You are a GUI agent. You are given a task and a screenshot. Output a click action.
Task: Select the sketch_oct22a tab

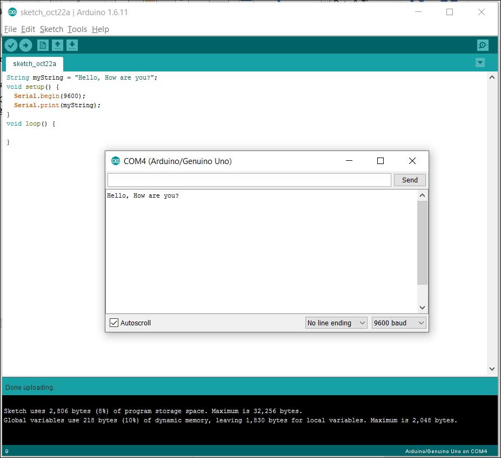[x=35, y=63]
